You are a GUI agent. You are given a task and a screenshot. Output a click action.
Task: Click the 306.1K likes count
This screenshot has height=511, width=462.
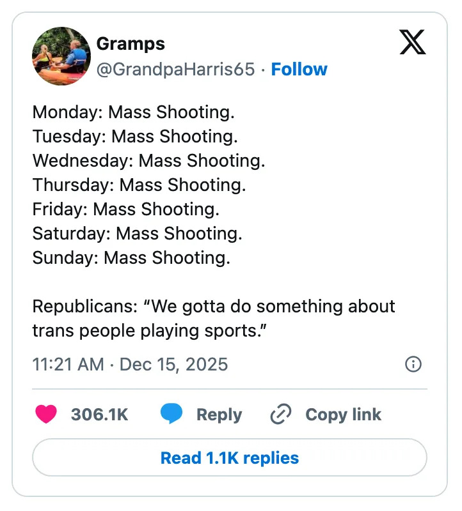point(100,415)
